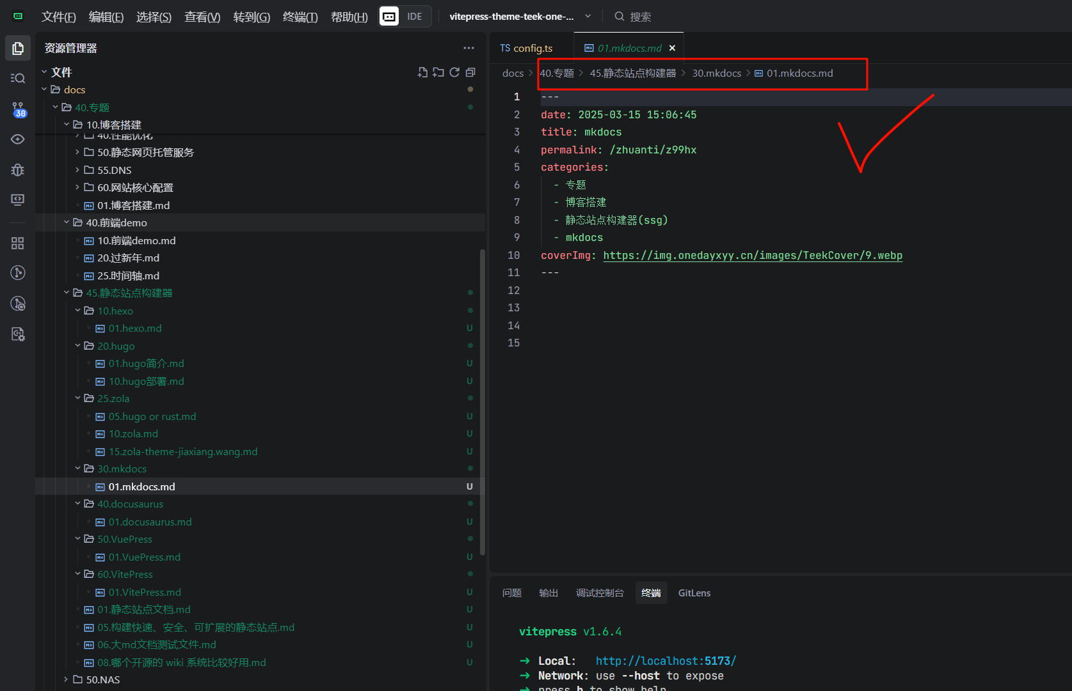Click the 30.mkdocs breadcrumb segment
The width and height of the screenshot is (1072, 691).
pos(717,74)
